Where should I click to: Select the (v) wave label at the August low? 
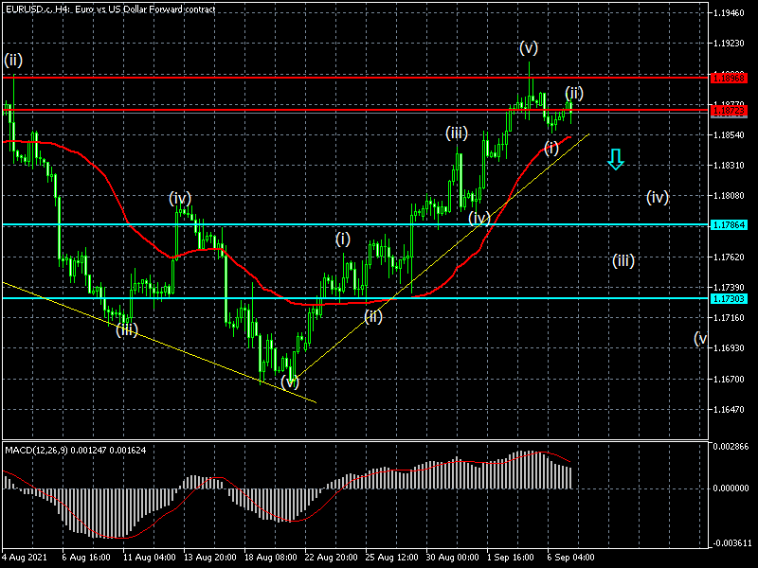290,382
